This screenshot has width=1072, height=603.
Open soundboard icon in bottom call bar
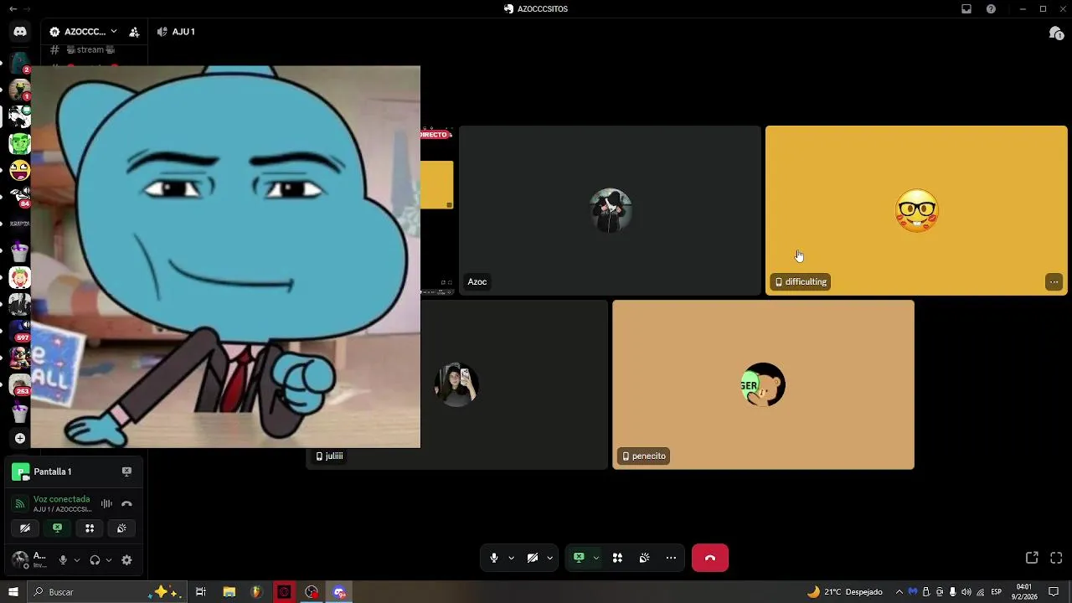[x=644, y=558]
